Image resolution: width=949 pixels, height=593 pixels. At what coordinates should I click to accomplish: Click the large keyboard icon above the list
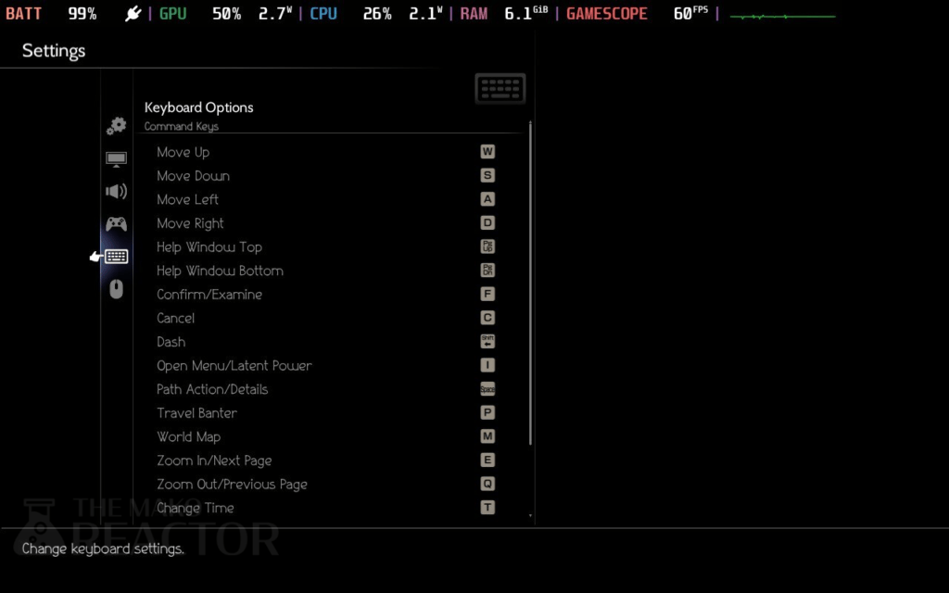(x=500, y=88)
